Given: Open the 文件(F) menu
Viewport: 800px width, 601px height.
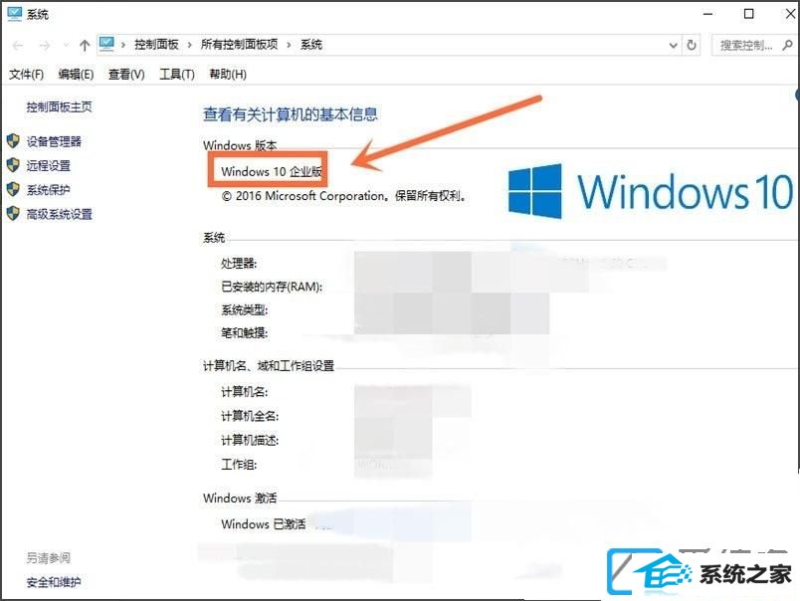Looking at the screenshot, I should [26, 75].
